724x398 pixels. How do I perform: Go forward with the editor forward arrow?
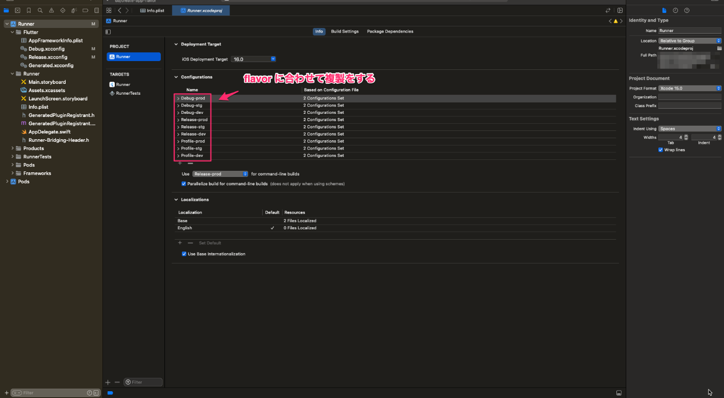[127, 10]
